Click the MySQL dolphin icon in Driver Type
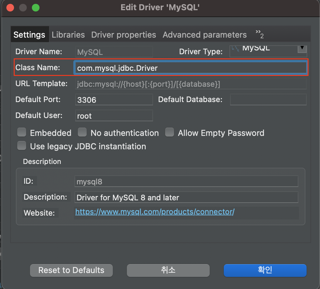Image resolution: width=320 pixels, height=289 pixels. 236,48
